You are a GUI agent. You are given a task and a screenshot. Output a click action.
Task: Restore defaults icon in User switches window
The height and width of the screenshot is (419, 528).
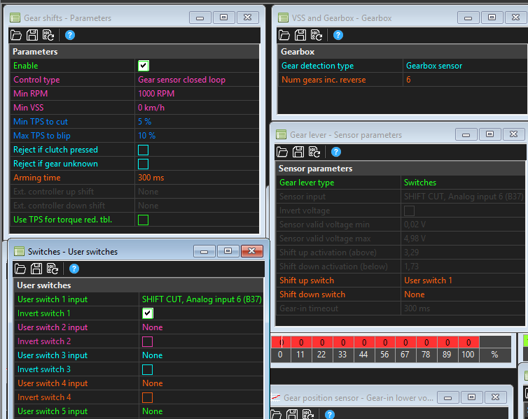click(x=53, y=269)
